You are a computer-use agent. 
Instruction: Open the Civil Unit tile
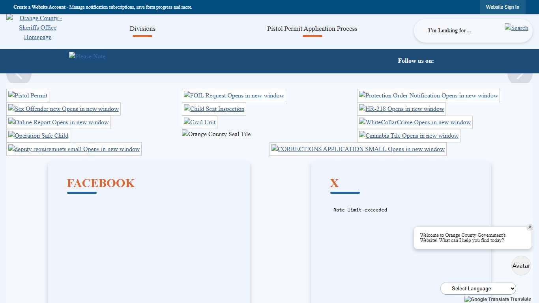200,122
